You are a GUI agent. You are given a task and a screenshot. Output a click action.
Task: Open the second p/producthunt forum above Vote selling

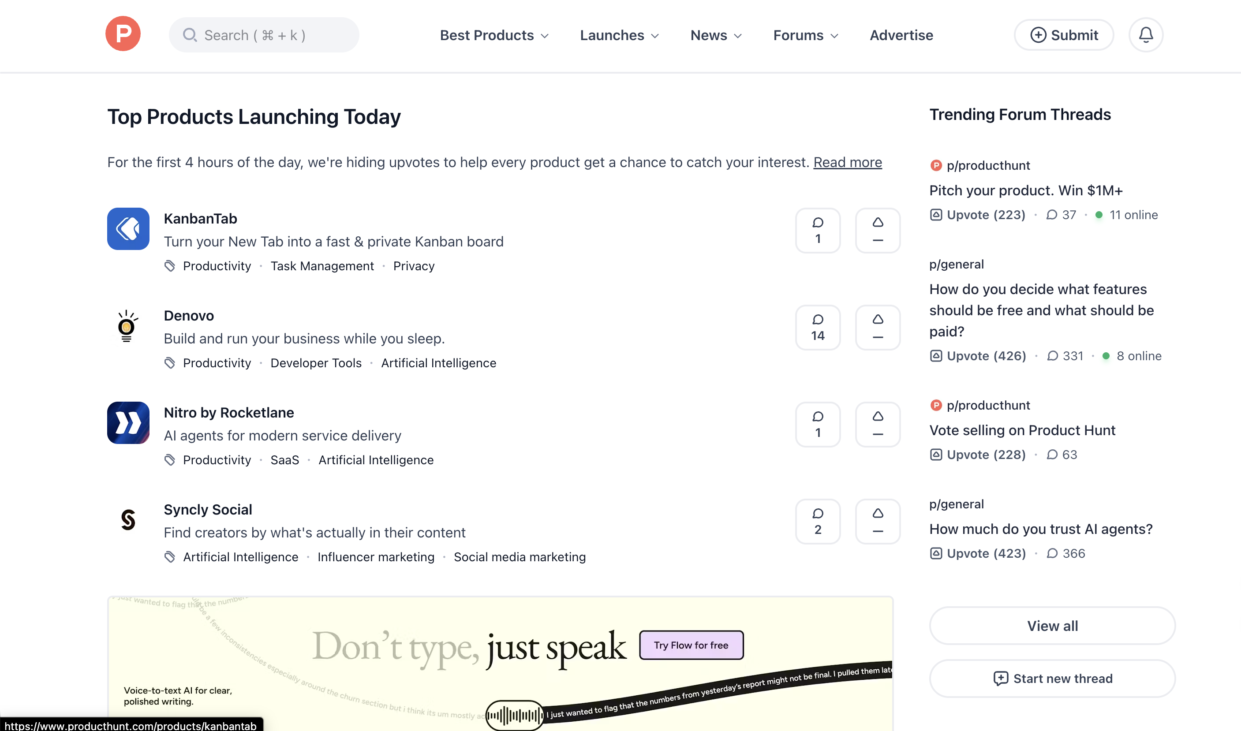pyautogui.click(x=979, y=405)
